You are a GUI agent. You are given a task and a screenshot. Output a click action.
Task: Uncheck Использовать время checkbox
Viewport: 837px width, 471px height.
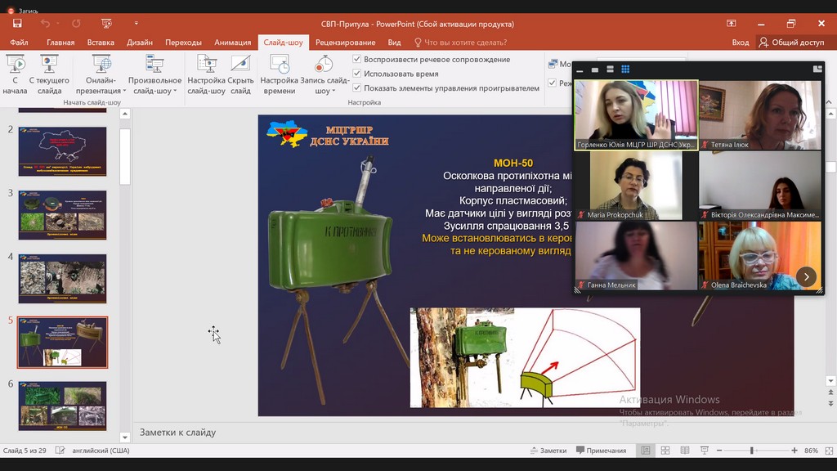point(357,74)
